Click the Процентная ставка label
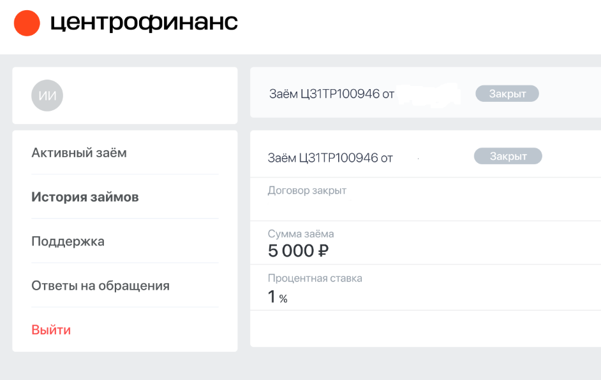The height and width of the screenshot is (380, 601). click(315, 278)
